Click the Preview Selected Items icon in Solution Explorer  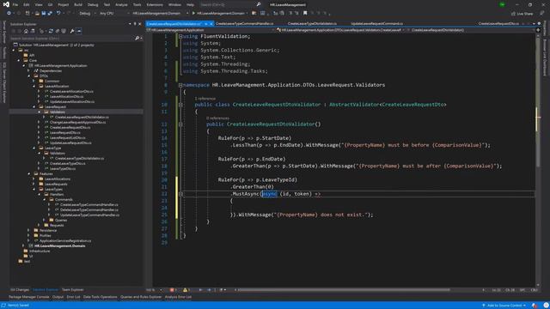[x=79, y=31]
